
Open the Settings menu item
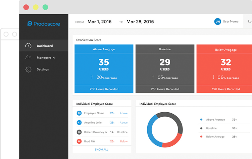click(44, 69)
